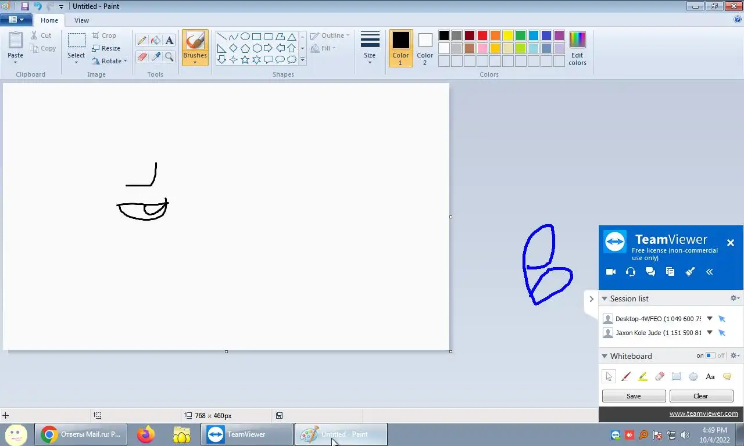
Task: Click the Clear whiteboard button
Action: click(701, 396)
